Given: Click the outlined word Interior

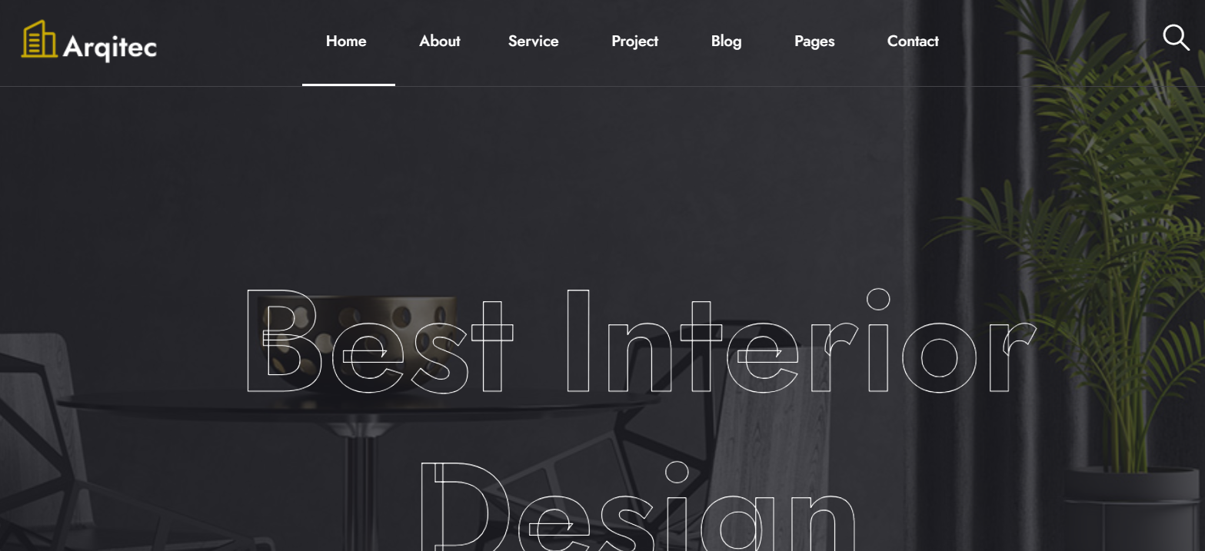Looking at the screenshot, I should (800, 342).
